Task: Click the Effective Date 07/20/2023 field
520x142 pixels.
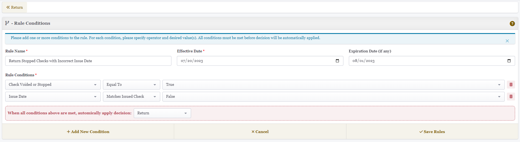Action: click(260, 61)
